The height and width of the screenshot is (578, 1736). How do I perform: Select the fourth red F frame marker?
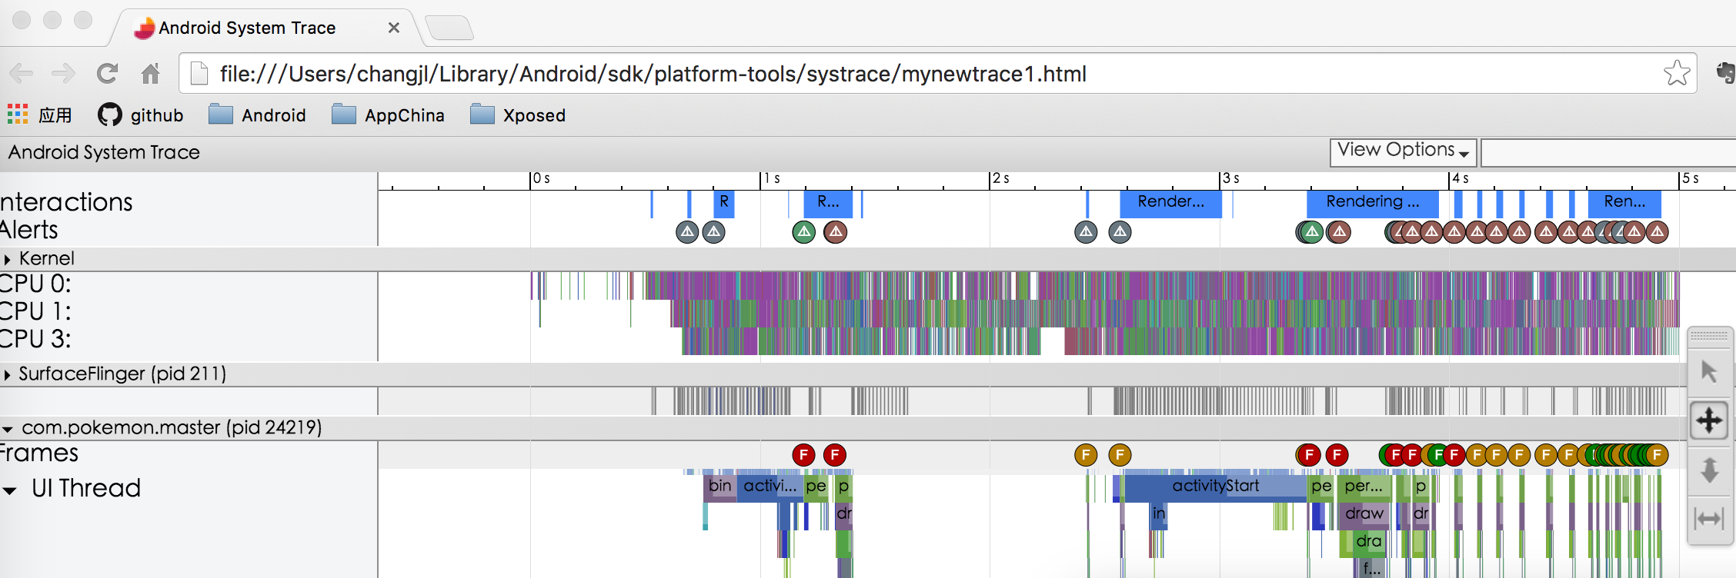1337,455
